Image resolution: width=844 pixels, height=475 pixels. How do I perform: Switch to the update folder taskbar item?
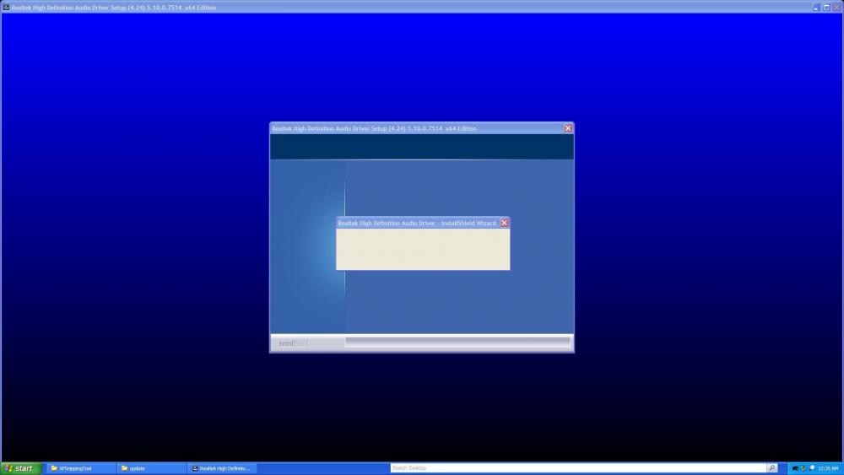151,468
